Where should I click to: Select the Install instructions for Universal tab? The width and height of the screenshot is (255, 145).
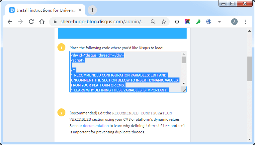45,10
